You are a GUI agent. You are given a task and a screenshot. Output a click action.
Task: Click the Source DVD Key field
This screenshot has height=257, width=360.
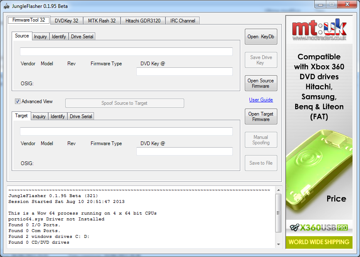(x=185, y=72)
